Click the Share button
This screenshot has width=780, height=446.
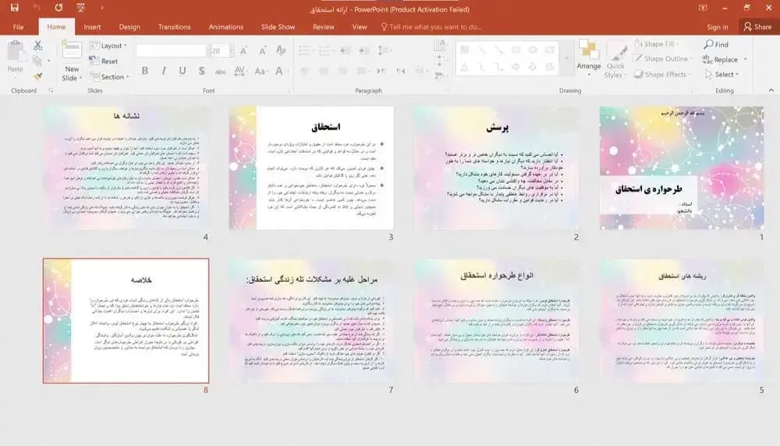757,27
